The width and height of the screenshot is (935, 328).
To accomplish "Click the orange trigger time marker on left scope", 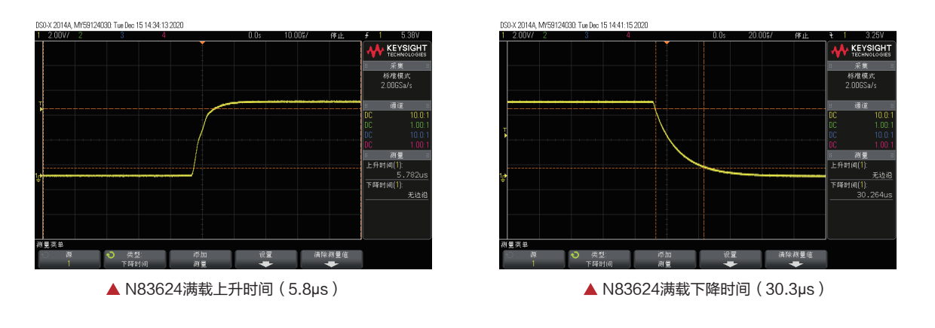I will (x=202, y=43).
